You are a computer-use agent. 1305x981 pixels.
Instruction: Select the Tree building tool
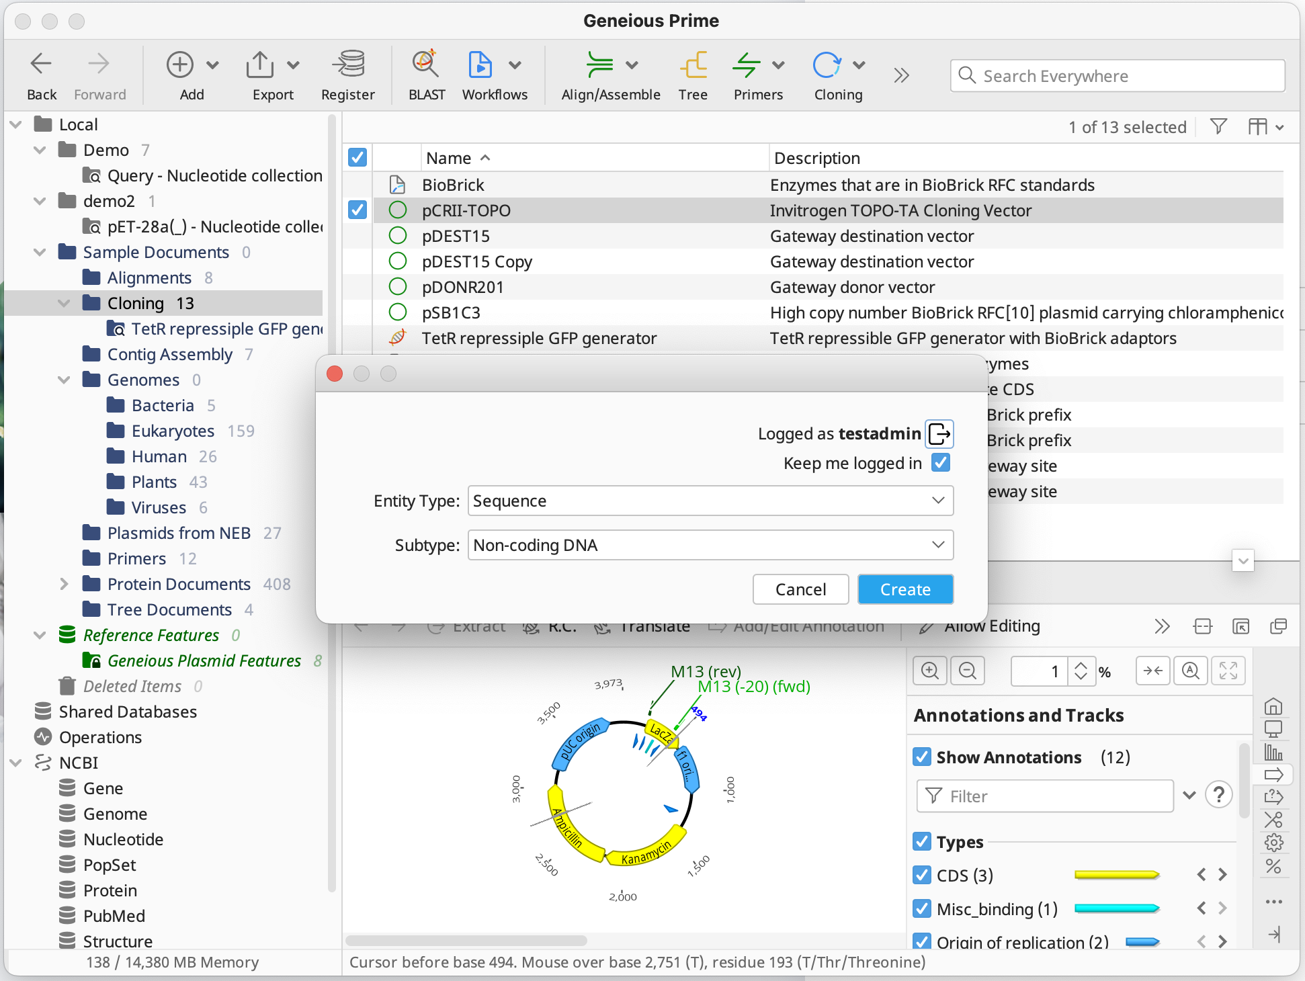693,74
